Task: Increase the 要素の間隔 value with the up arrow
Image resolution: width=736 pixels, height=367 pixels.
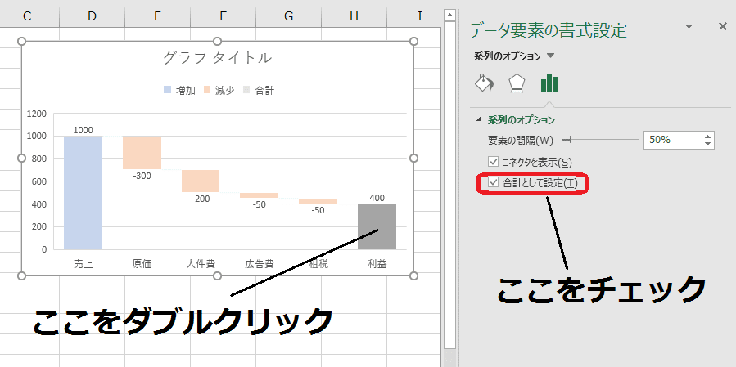Action: 708,137
